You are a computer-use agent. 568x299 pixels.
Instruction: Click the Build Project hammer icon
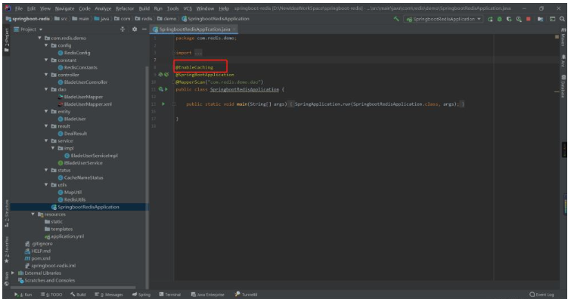pyautogui.click(x=396, y=19)
